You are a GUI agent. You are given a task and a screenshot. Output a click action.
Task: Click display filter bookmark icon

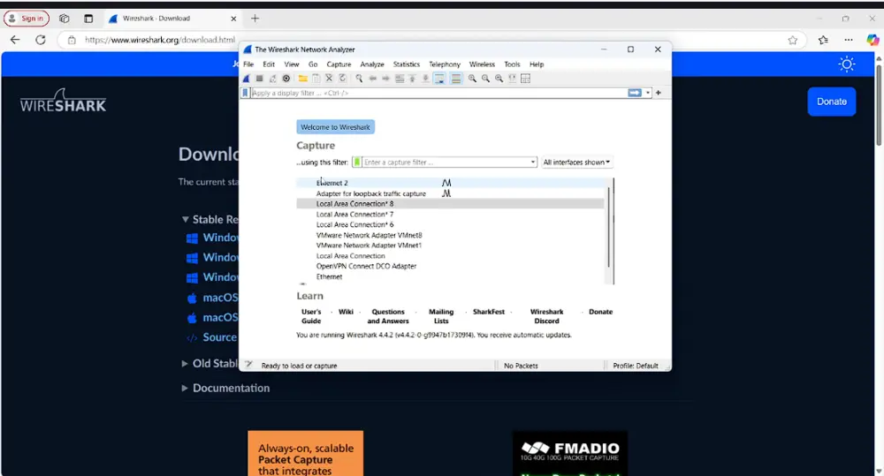245,93
